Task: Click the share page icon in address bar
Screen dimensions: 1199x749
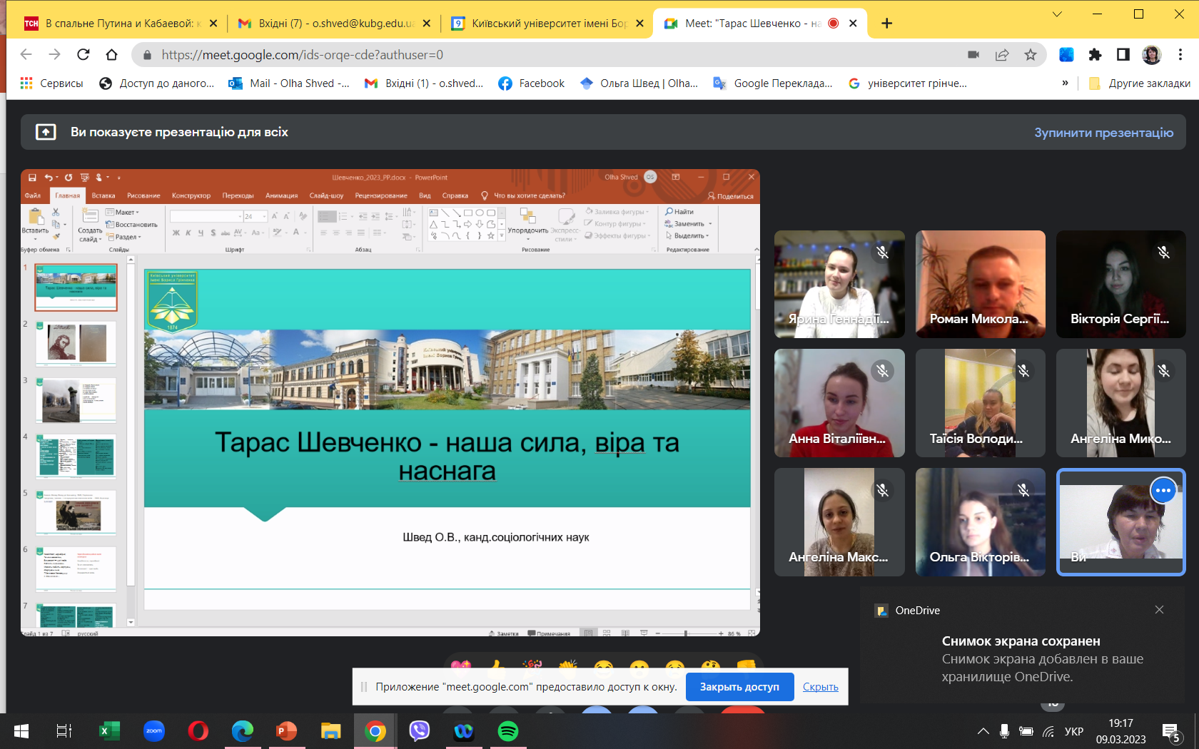Action: coord(1002,55)
